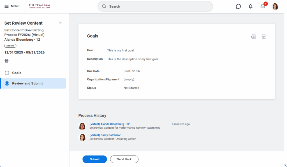
Task: Click the printer icon in sidebar
Action: pyautogui.click(x=7, y=61)
